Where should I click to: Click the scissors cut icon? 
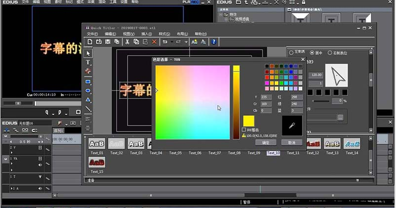127,42
